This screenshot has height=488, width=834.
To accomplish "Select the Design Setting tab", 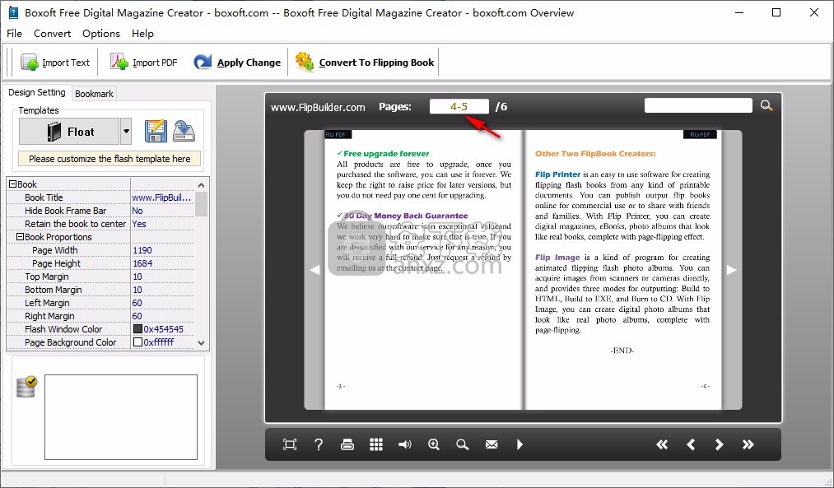I will tap(37, 92).
